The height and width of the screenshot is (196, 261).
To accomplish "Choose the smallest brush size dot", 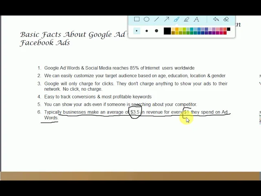I will click(137, 31).
